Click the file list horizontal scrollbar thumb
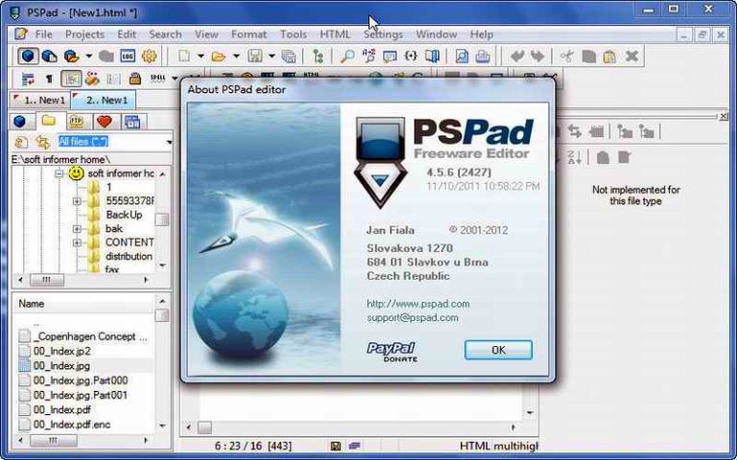This screenshot has width=737, height=460. point(53,440)
